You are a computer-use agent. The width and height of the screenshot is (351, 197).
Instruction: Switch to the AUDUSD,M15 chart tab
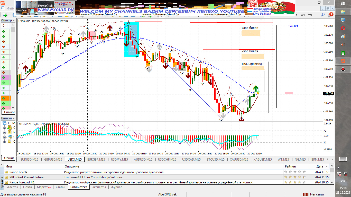(143, 160)
